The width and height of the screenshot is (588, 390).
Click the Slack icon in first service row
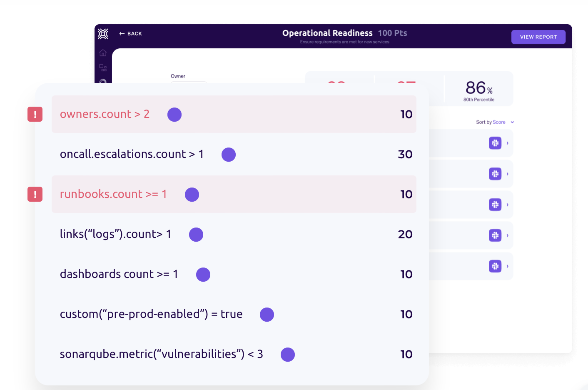click(x=495, y=143)
